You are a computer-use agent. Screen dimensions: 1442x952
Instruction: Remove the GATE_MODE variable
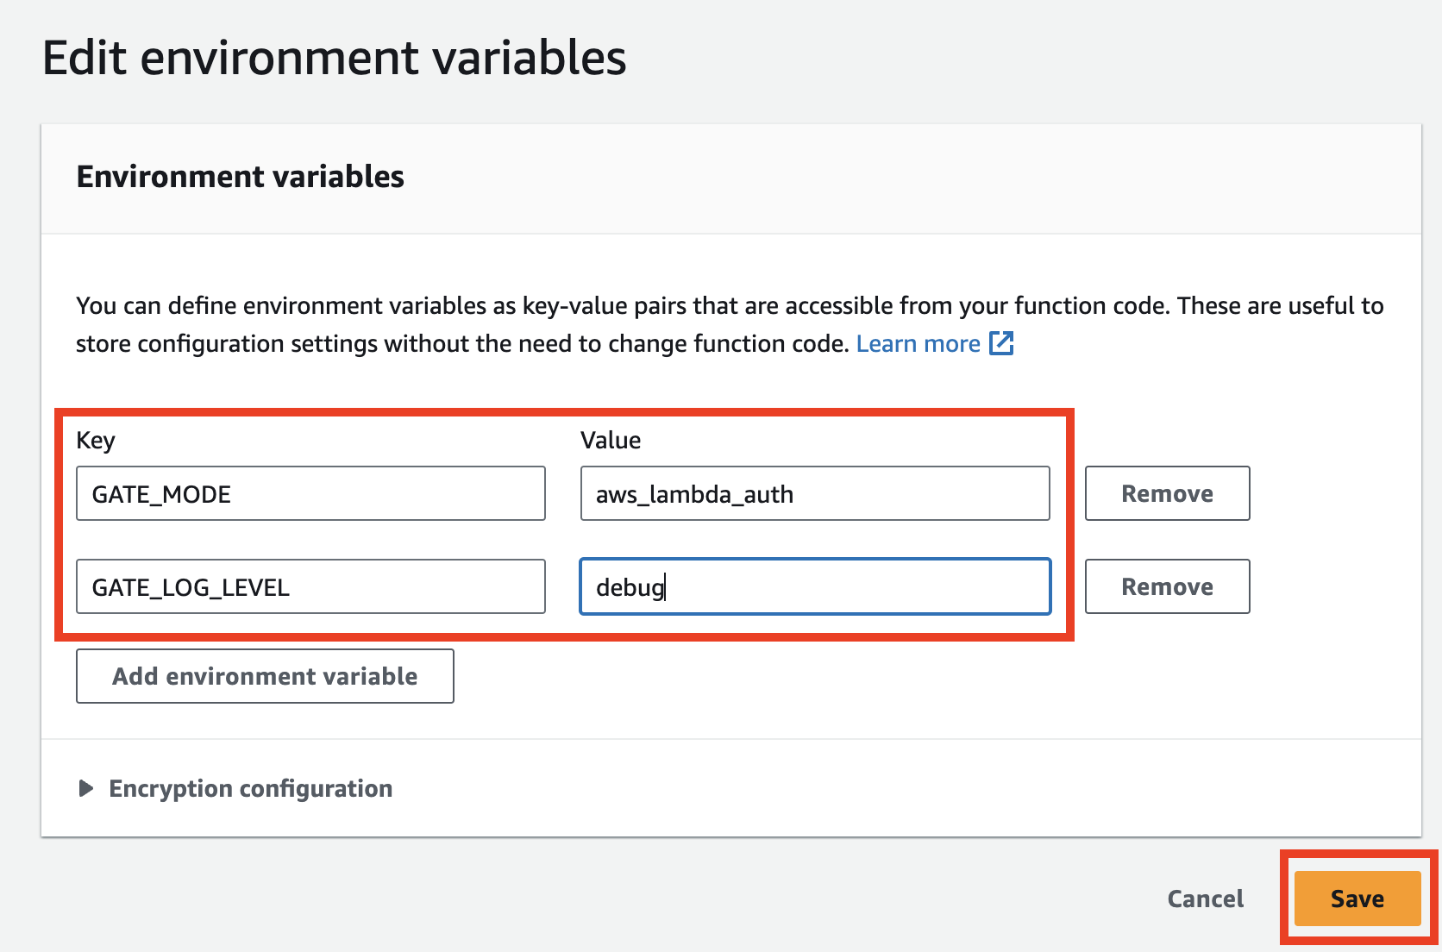(x=1166, y=493)
